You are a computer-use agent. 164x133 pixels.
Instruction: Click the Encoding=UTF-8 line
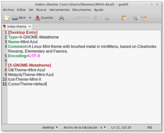click(24, 56)
